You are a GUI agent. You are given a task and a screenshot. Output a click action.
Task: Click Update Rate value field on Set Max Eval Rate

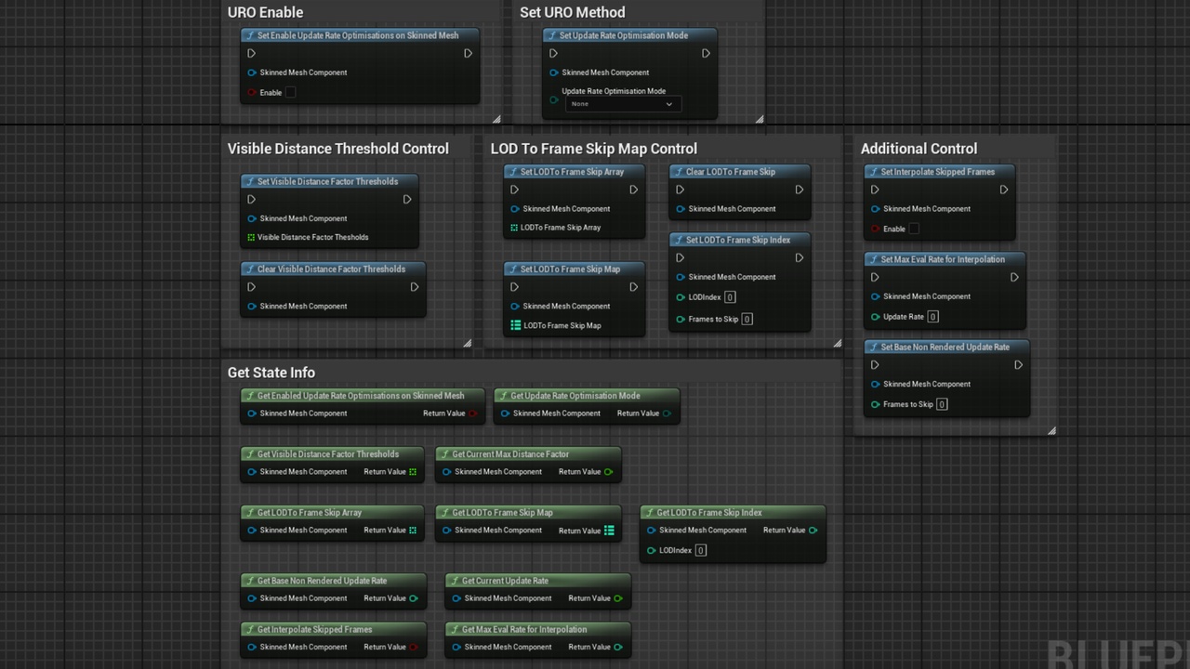click(x=932, y=317)
